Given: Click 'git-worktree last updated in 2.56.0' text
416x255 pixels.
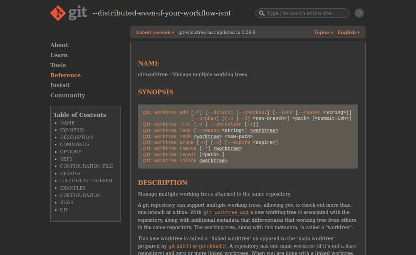Looking at the screenshot, I should tap(217, 32).
